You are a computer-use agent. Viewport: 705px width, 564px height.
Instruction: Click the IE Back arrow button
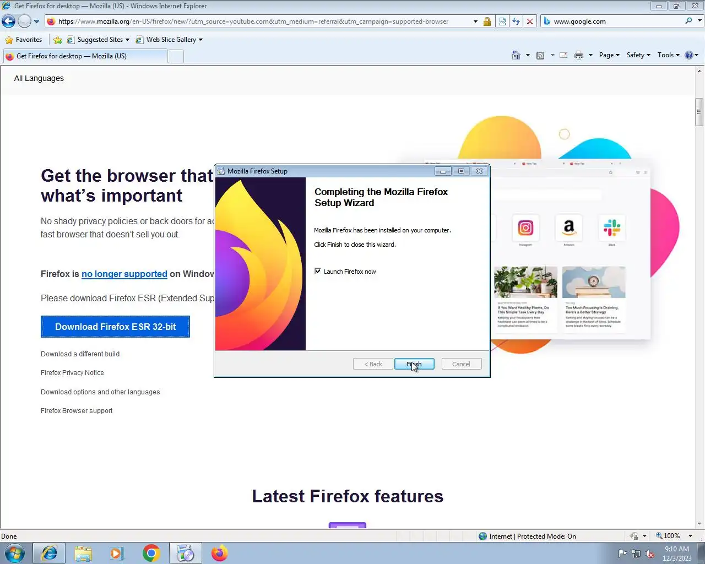click(x=9, y=21)
